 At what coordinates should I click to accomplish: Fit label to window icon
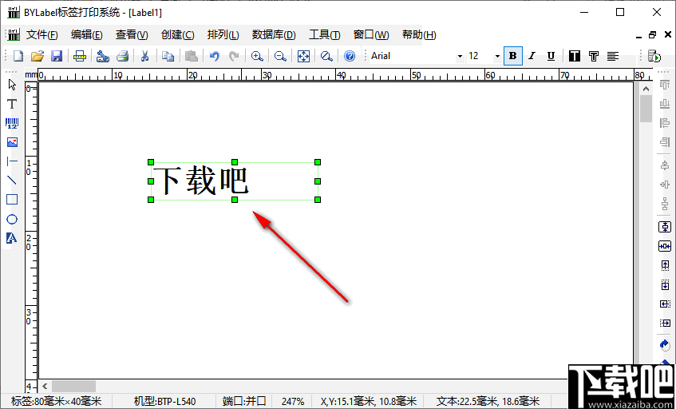coord(304,56)
